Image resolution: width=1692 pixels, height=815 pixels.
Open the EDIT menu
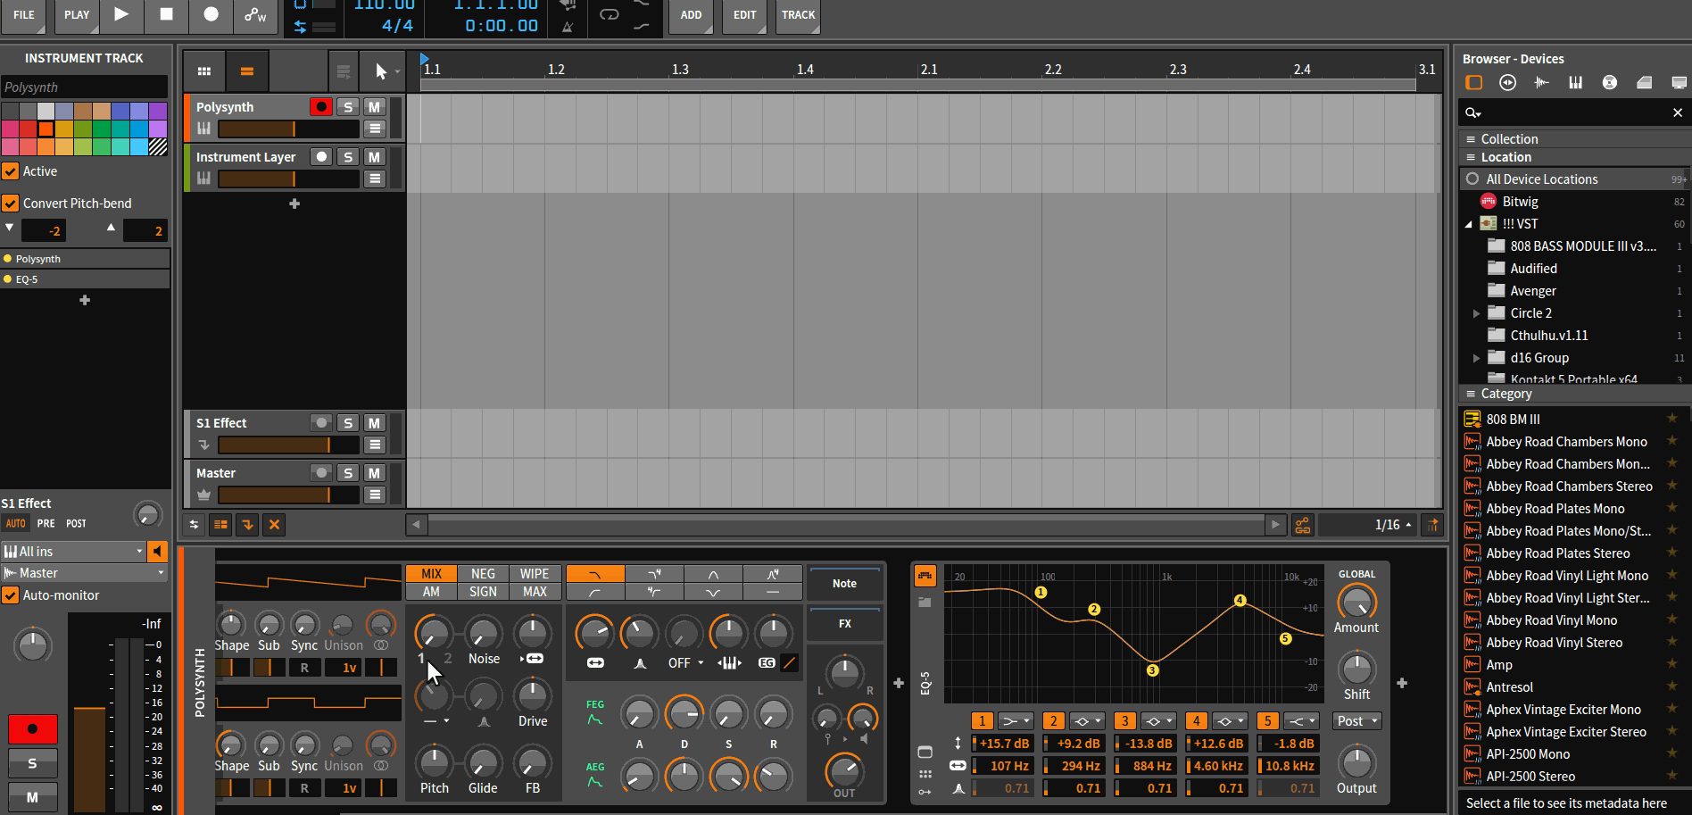point(744,15)
